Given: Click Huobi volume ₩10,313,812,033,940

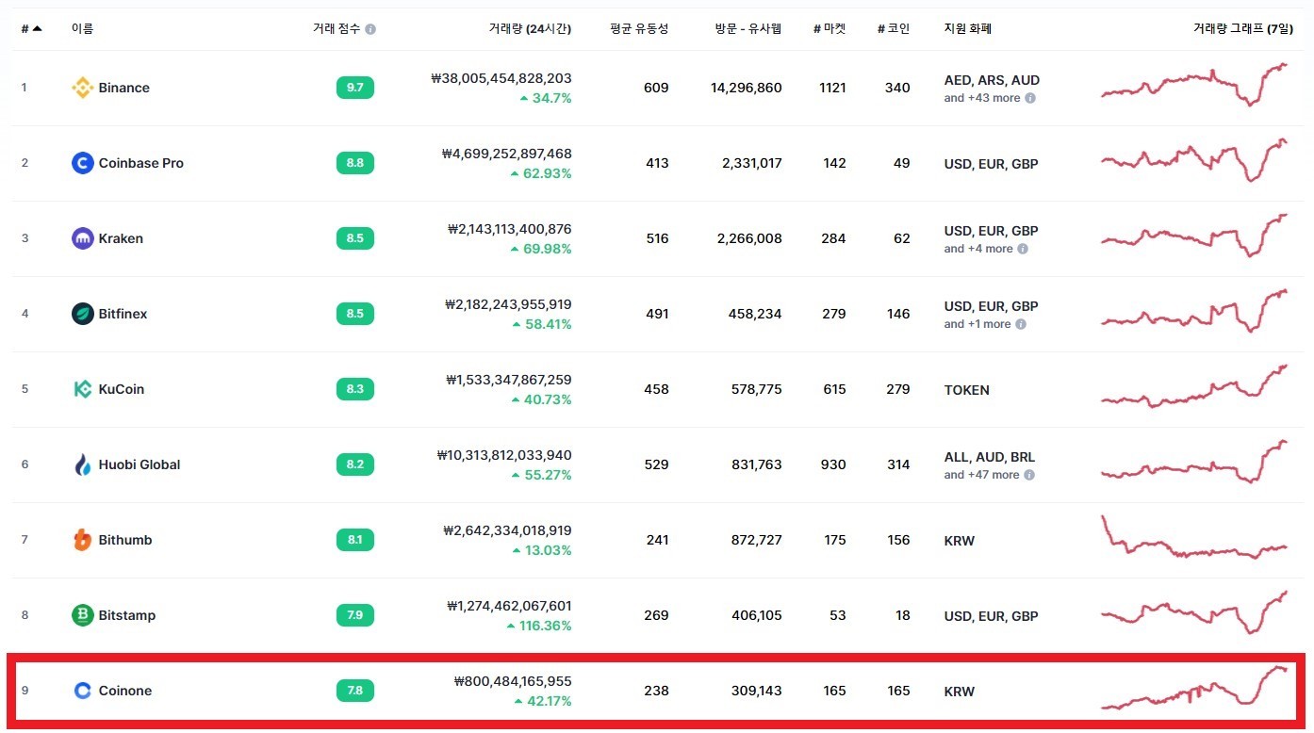Looking at the screenshot, I should (504, 455).
